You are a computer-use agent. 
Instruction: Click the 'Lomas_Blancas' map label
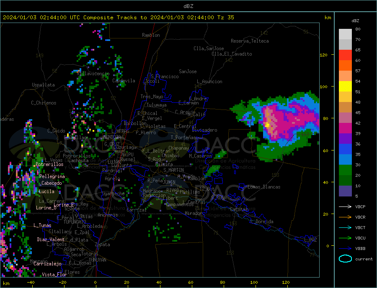pyautogui.click(x=264, y=187)
